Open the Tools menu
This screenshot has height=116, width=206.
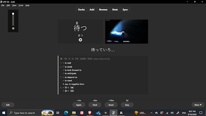(21, 5)
